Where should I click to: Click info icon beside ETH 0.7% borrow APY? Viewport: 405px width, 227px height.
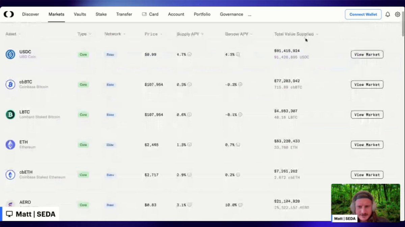pos(238,145)
